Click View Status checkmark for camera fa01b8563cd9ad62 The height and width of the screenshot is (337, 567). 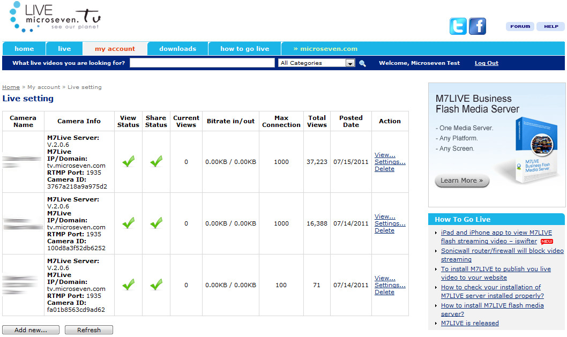click(x=128, y=284)
